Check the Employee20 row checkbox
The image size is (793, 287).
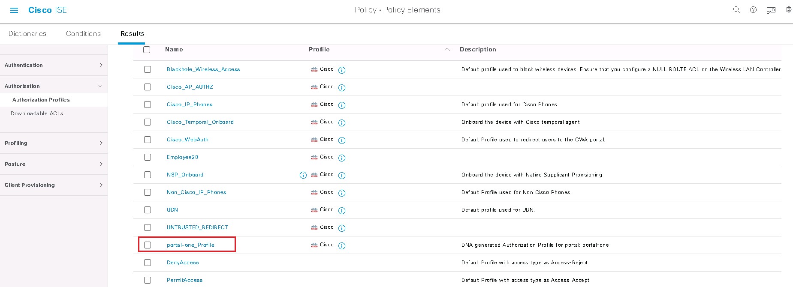tap(148, 157)
